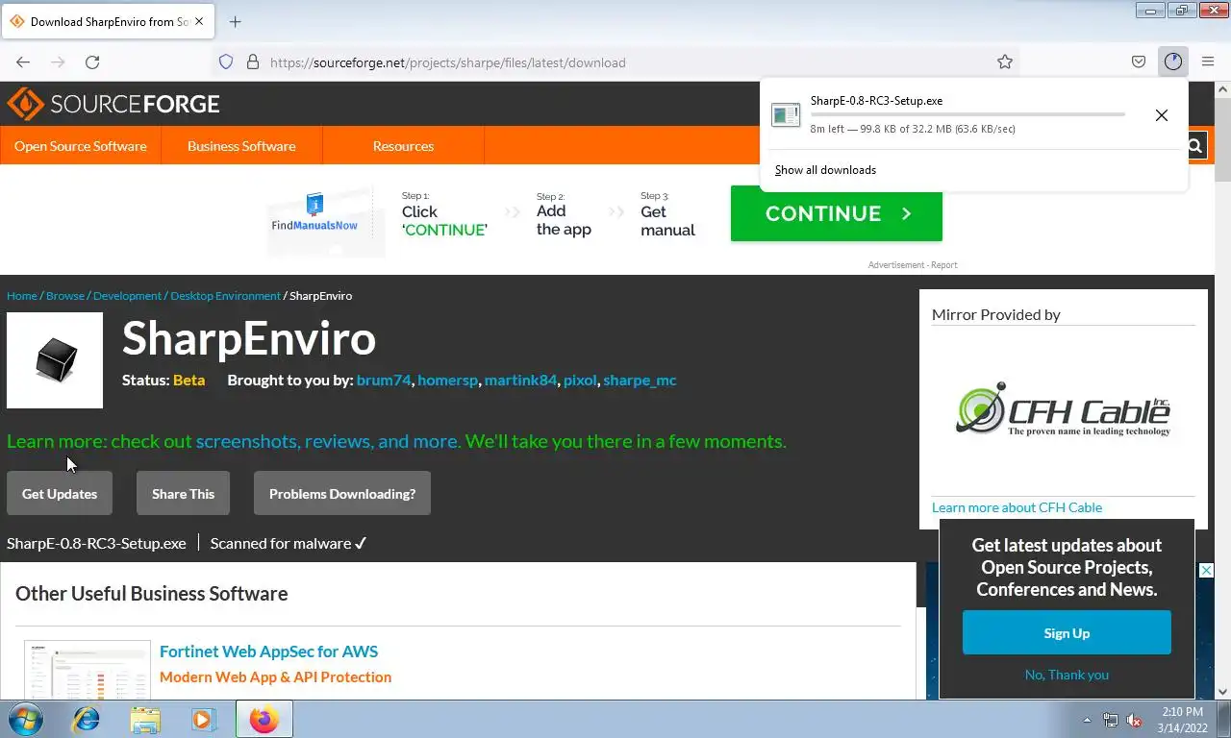Open Windows Media Player from taskbar
This screenshot has width=1231, height=738.
click(x=204, y=719)
